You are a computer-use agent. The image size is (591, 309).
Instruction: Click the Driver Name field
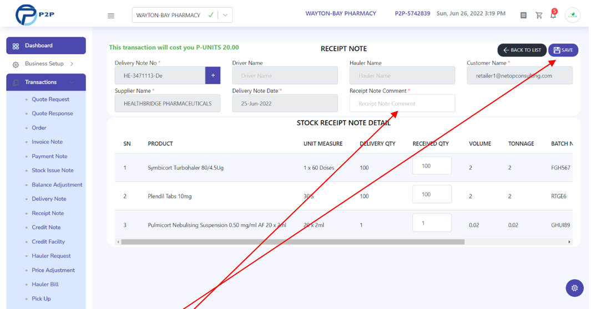pos(285,75)
